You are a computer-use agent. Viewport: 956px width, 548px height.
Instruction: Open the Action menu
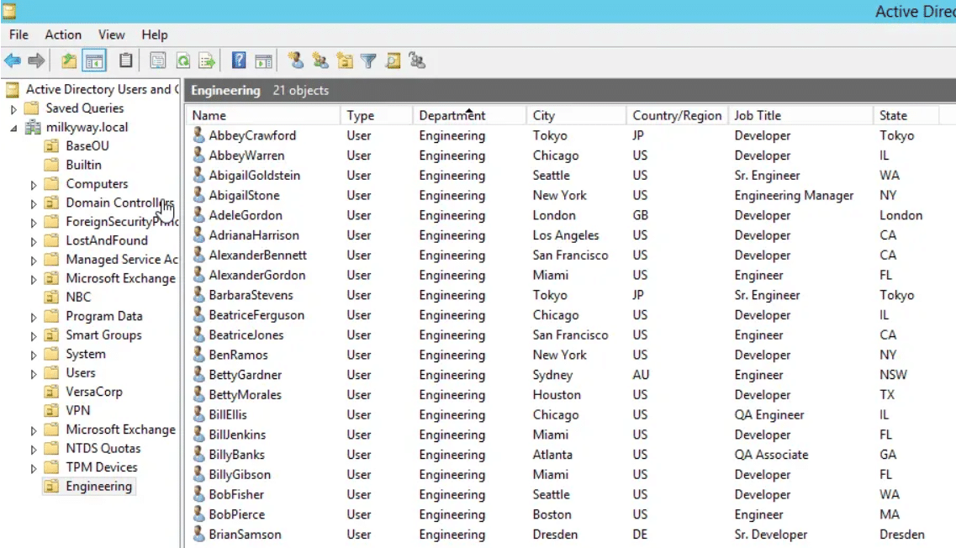pos(63,34)
